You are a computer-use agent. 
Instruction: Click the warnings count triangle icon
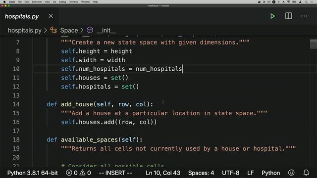(x=83, y=173)
